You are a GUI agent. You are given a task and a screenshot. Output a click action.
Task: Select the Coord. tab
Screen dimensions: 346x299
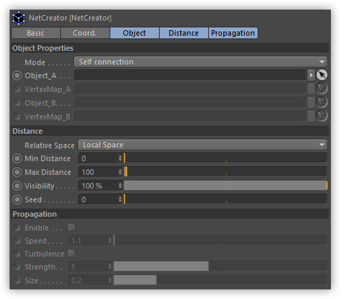(85, 33)
